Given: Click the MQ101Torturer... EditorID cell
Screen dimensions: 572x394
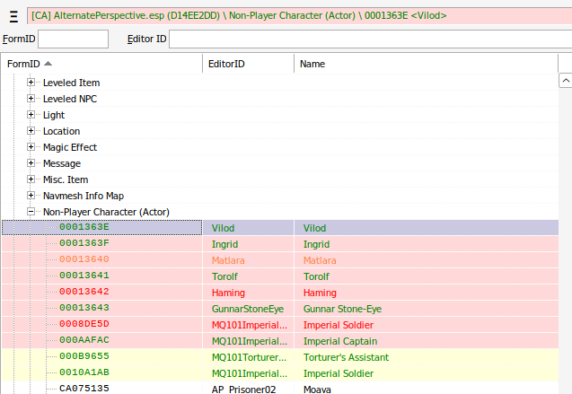Looking at the screenshot, I should click(248, 357).
